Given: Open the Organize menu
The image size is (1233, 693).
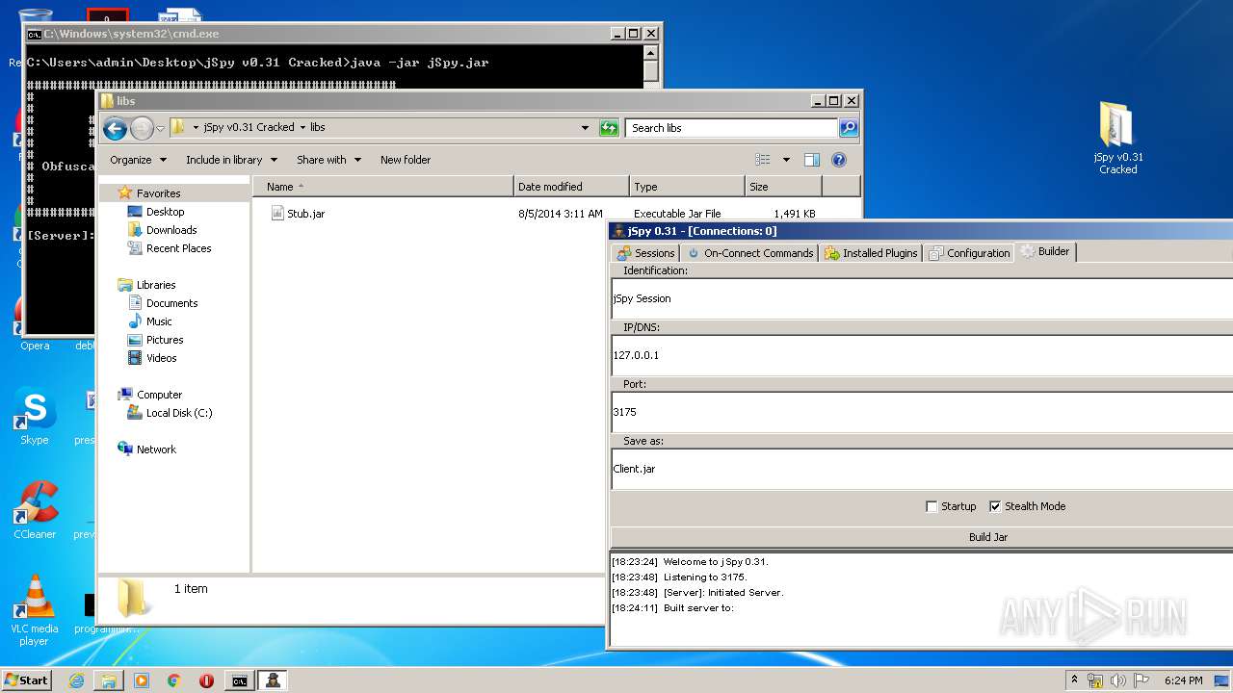Looking at the screenshot, I should pyautogui.click(x=138, y=160).
